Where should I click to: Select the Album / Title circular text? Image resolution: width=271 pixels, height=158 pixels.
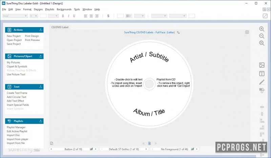click(x=149, y=112)
